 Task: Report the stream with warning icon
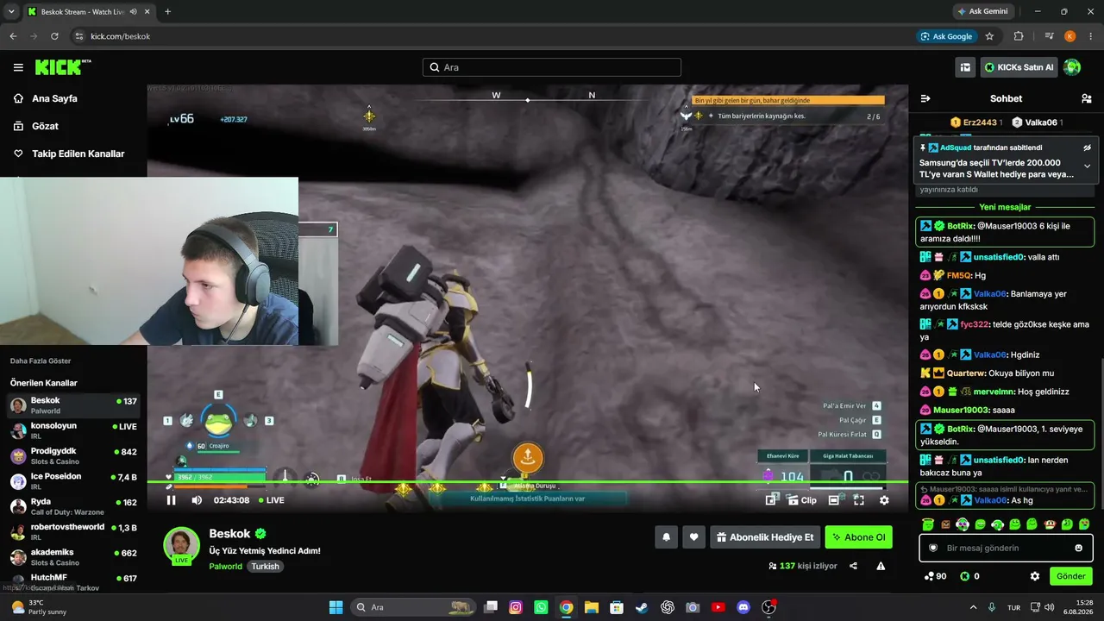pos(881,566)
